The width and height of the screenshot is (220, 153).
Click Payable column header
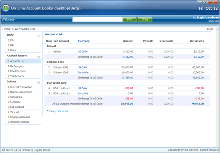(148, 41)
